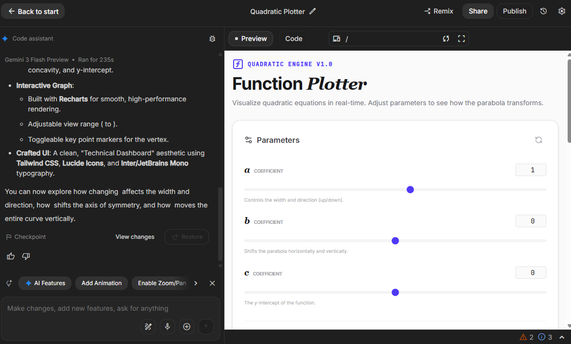Switch to the Preview tab

[x=251, y=39]
